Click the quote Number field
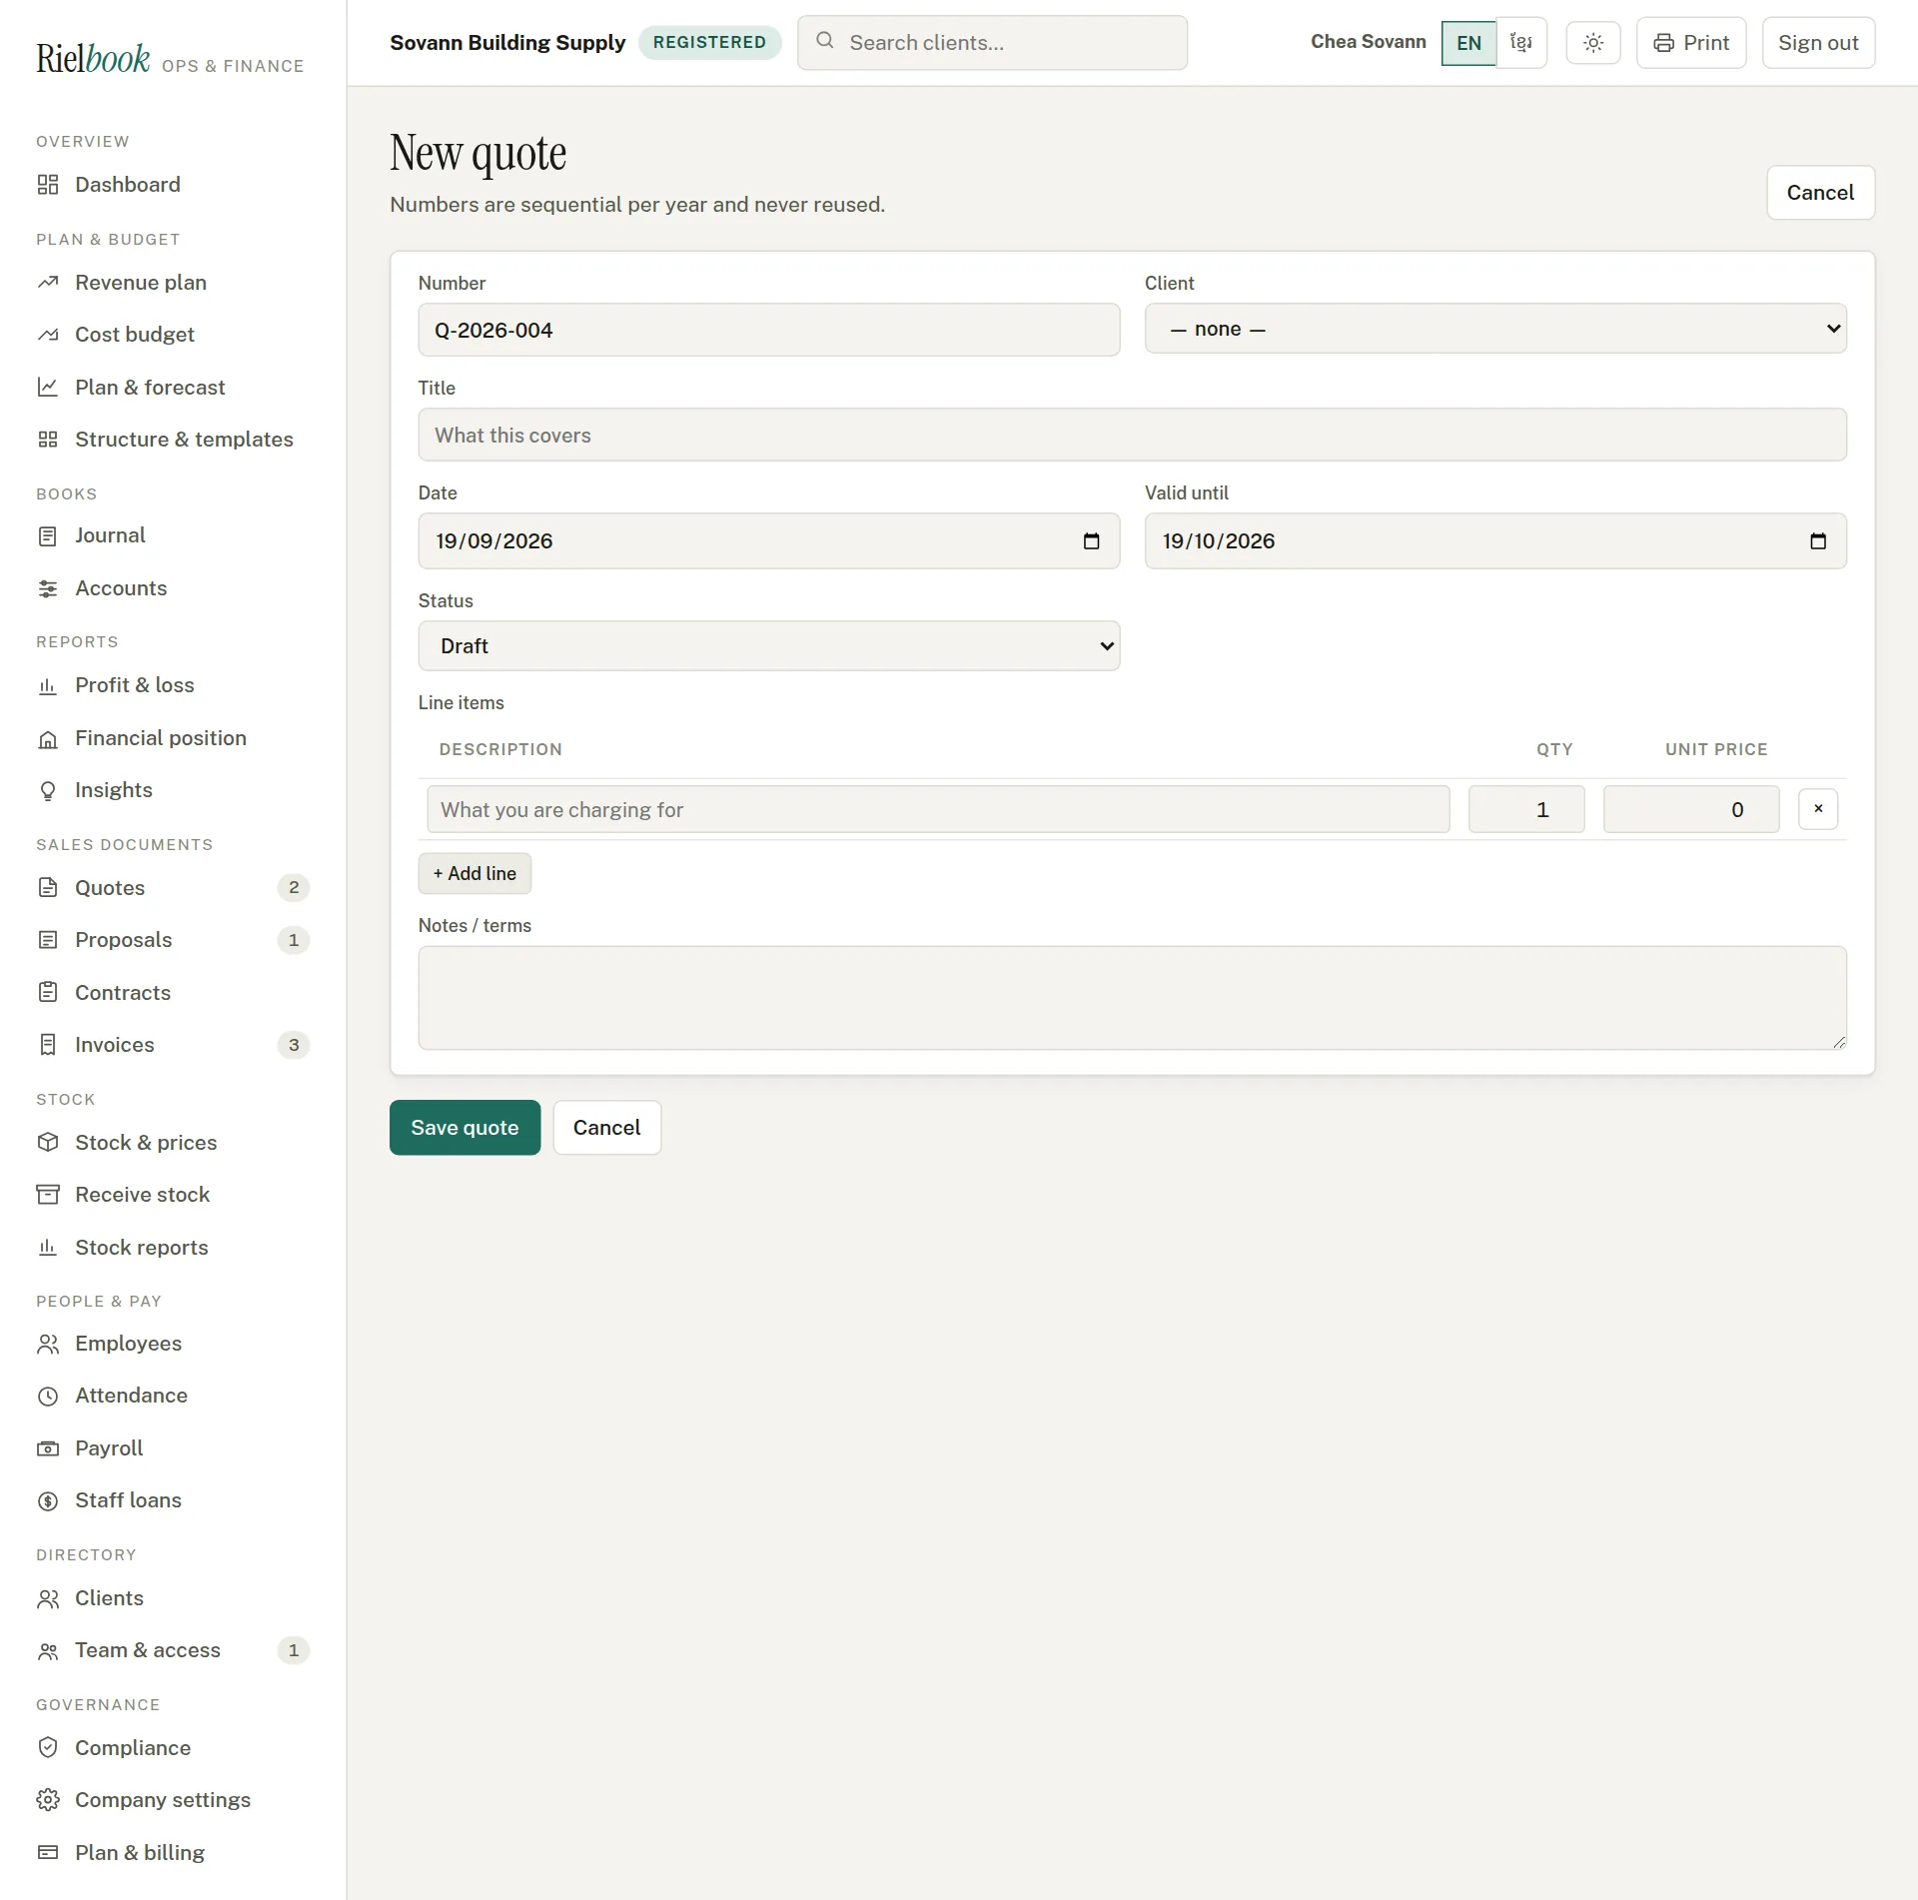 tap(769, 330)
